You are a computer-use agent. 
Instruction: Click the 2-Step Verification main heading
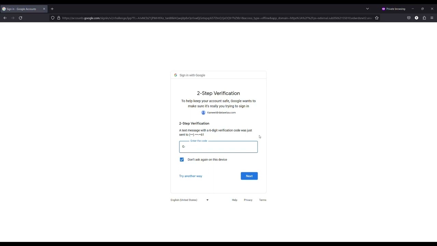pyautogui.click(x=218, y=93)
